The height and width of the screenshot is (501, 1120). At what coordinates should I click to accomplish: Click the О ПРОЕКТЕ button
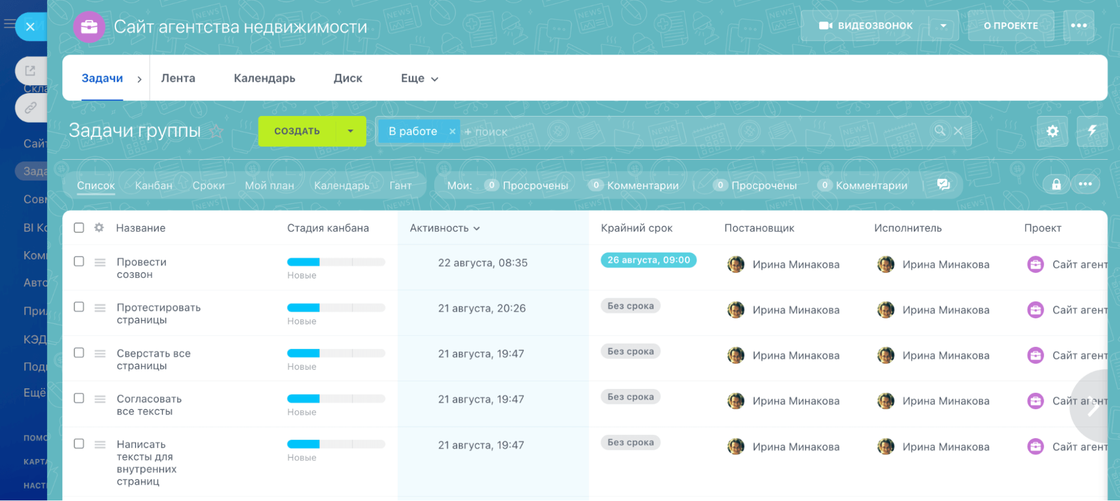point(1011,26)
